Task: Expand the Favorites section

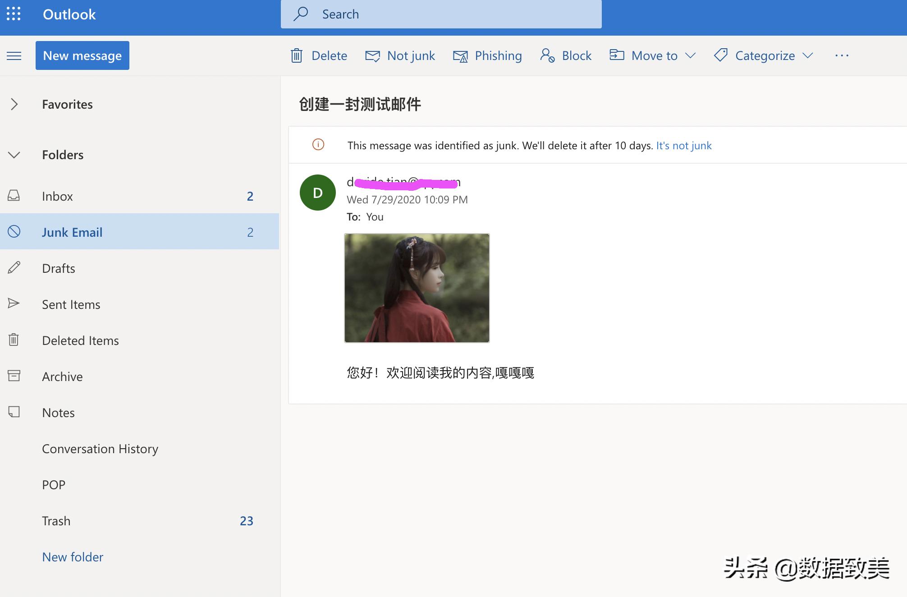Action: [x=14, y=104]
